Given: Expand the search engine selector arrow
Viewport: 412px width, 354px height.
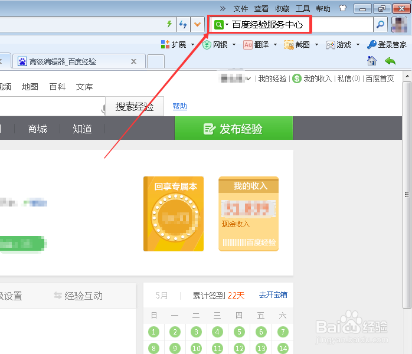Looking at the screenshot, I should point(227,25).
